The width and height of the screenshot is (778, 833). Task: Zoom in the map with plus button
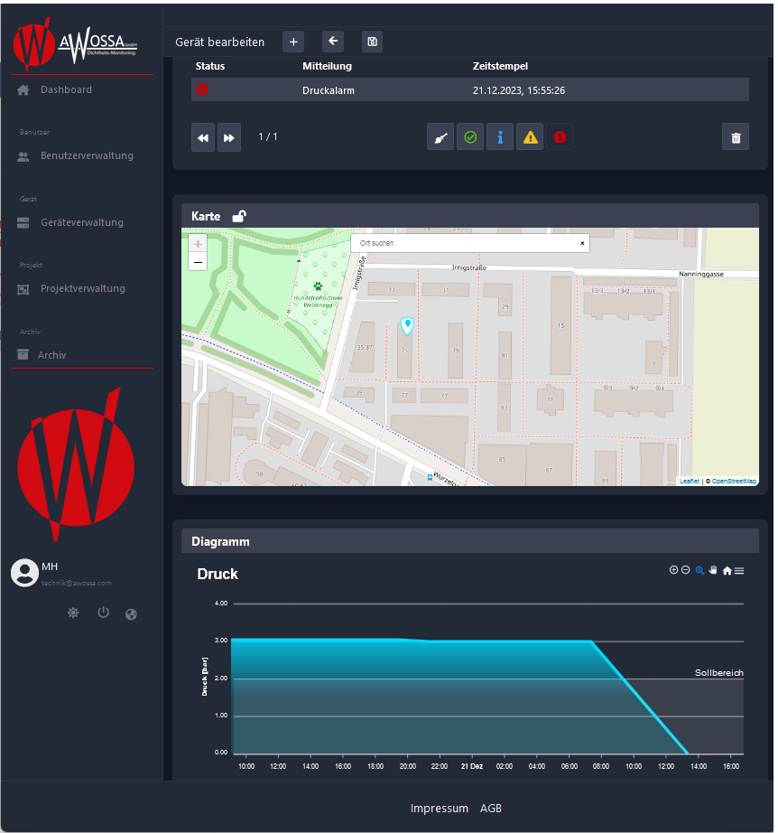[x=199, y=244]
